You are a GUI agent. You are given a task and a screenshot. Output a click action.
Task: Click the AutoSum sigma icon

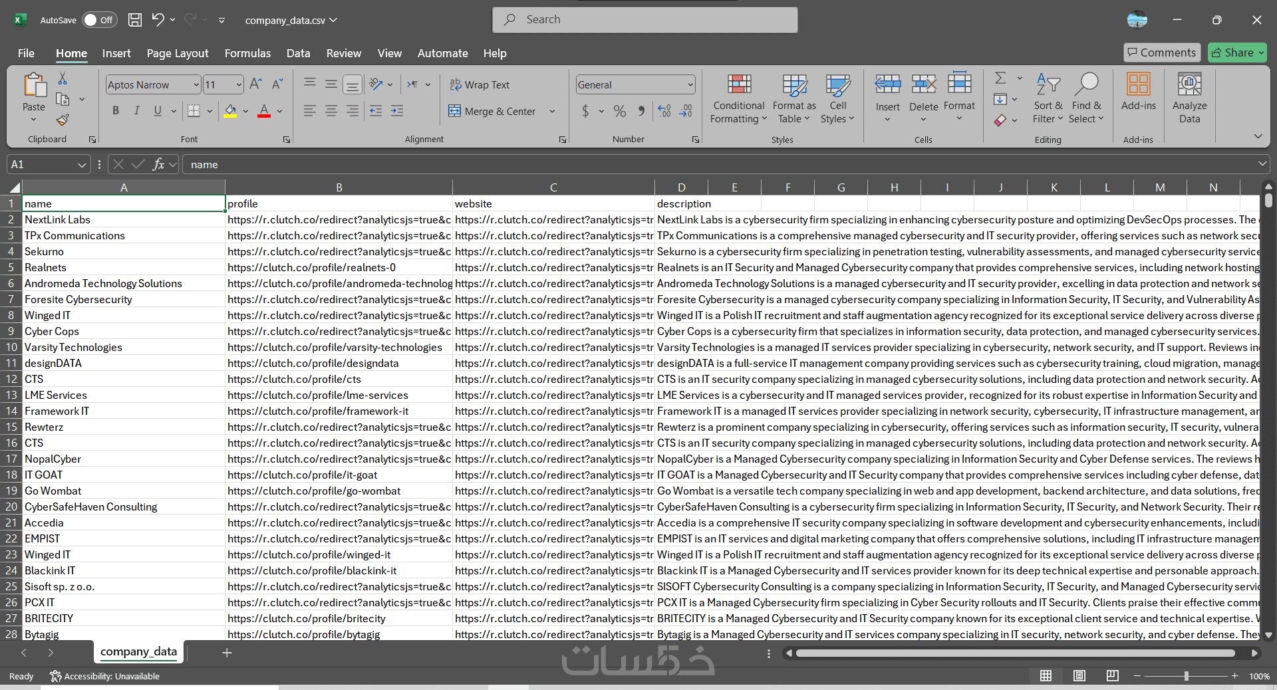click(x=1000, y=78)
